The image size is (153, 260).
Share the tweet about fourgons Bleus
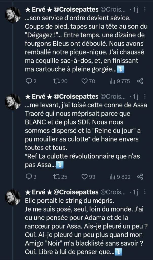(x=140, y=81)
